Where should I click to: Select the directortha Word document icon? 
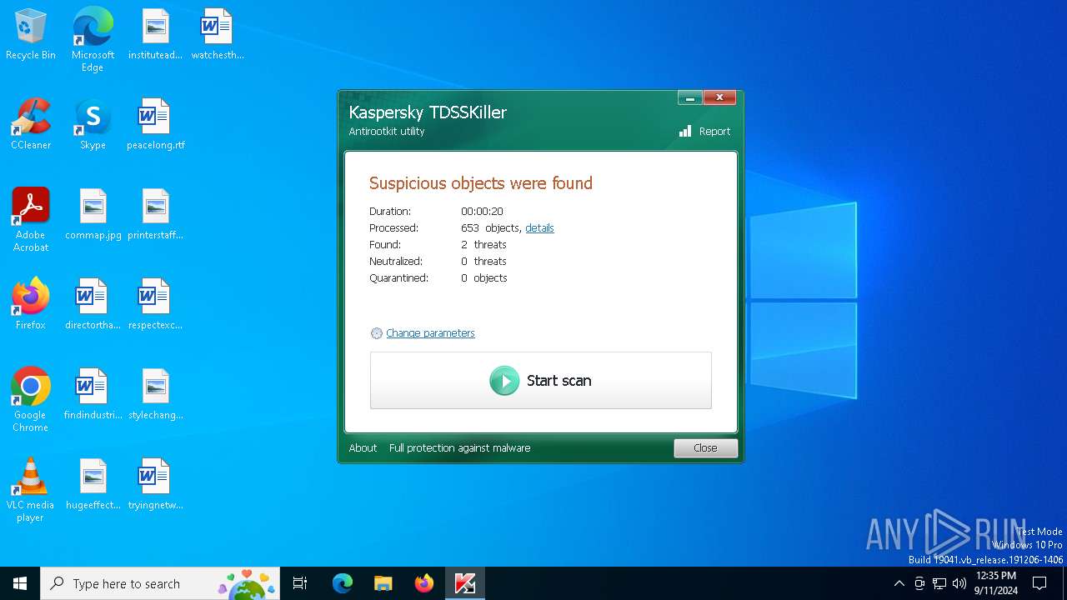tap(93, 305)
